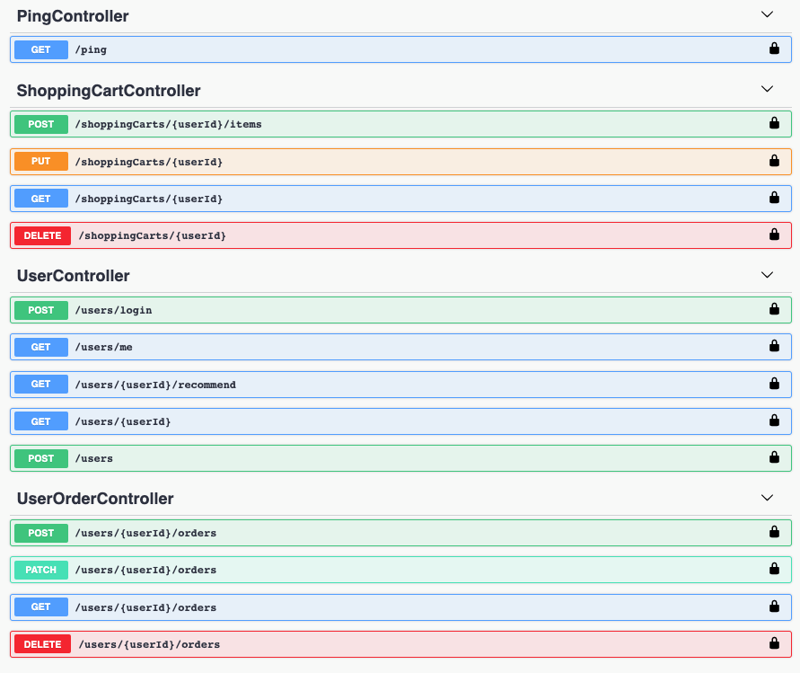Click lock icon on PUT /shoppingCarts/{userId}
Image resolution: width=800 pixels, height=673 pixels.
(x=773, y=161)
